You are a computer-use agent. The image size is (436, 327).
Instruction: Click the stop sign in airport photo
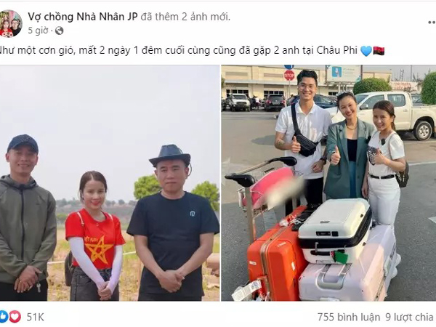pos(289,75)
